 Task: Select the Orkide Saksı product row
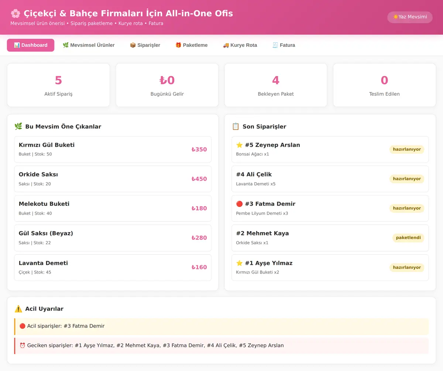click(x=113, y=179)
